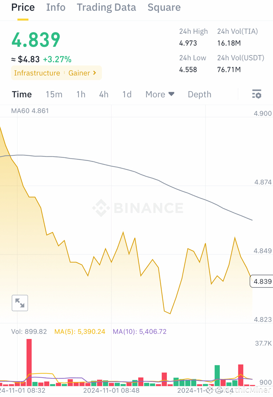This screenshot has width=273, height=397.
Task: Click the MA60 4.861 indicator value
Action: (x=30, y=111)
